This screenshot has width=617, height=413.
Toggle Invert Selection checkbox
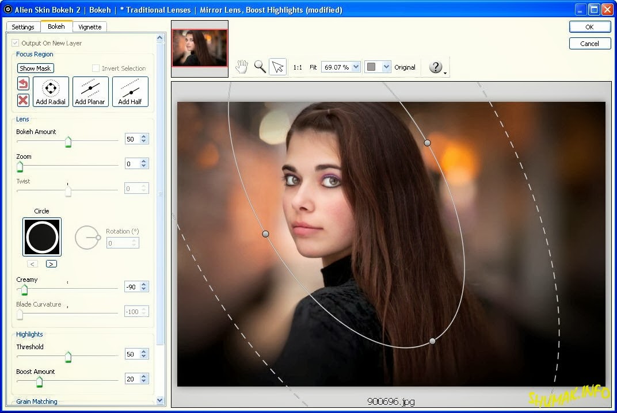coord(96,68)
